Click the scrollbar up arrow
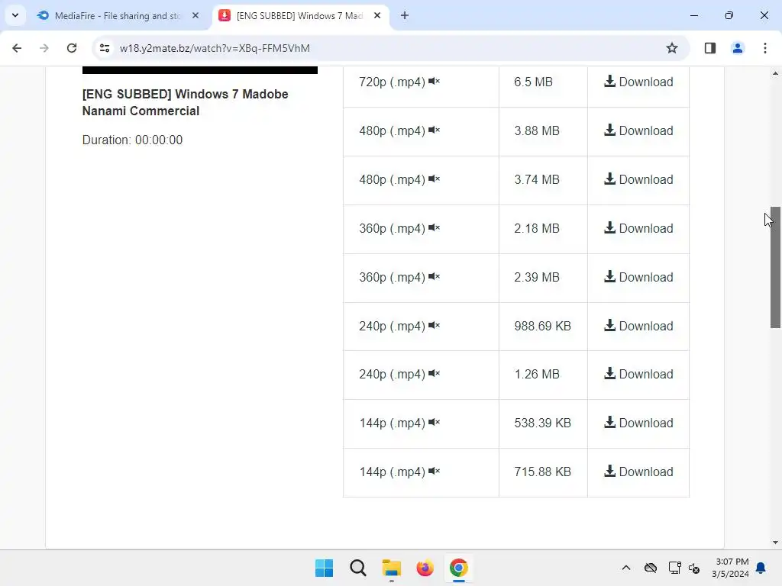 (x=775, y=73)
